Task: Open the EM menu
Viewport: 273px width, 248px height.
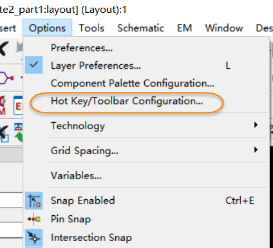Action: (x=184, y=28)
